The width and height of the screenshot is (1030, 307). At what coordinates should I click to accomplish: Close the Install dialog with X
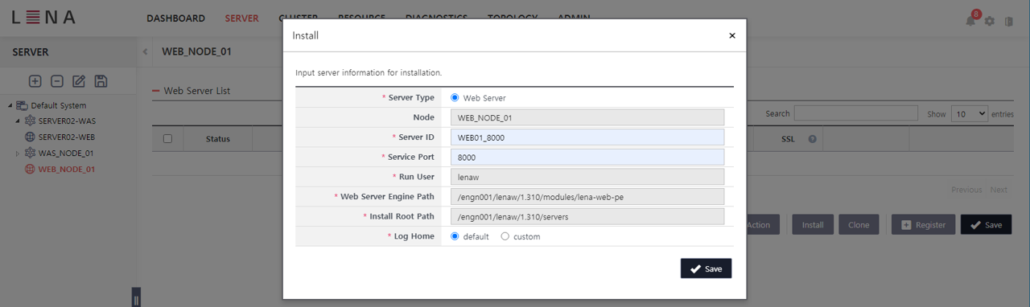click(731, 35)
